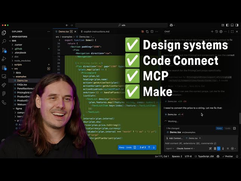
Task: Pause the running chat request
Action: point(227,149)
